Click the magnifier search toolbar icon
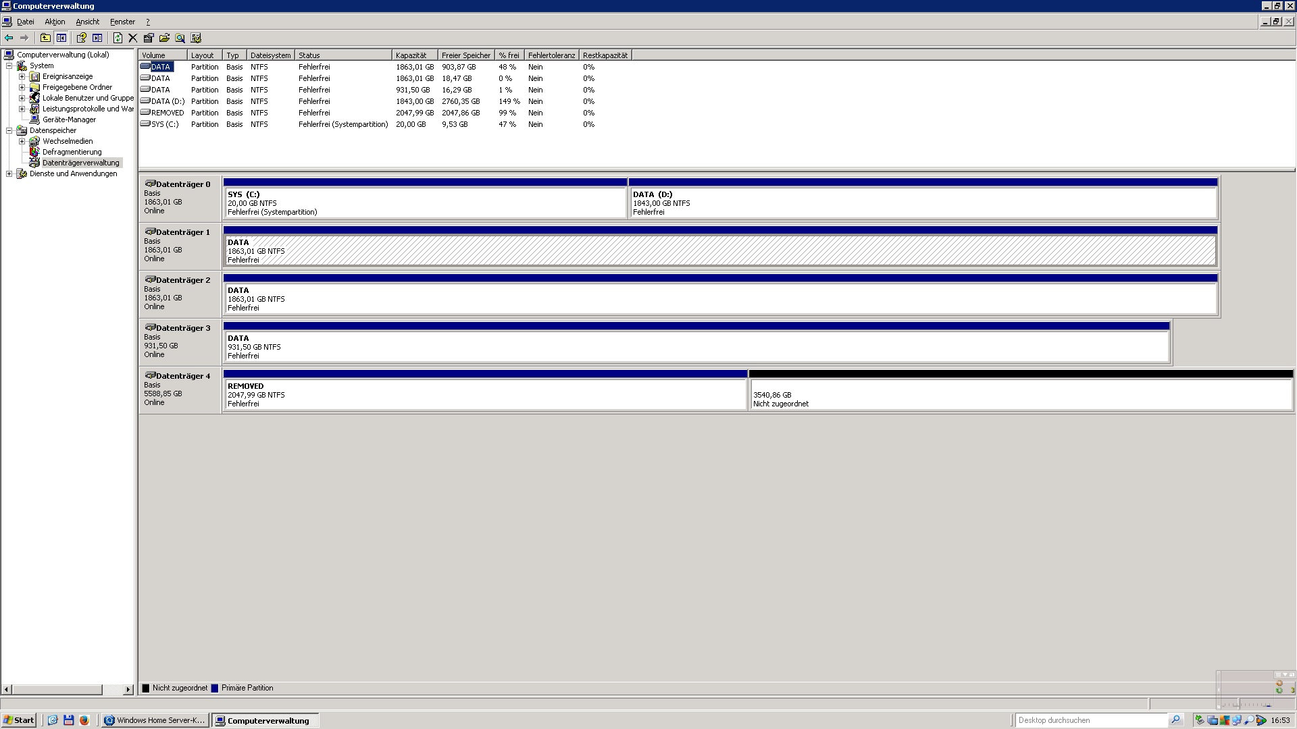The width and height of the screenshot is (1297, 729). (x=180, y=38)
